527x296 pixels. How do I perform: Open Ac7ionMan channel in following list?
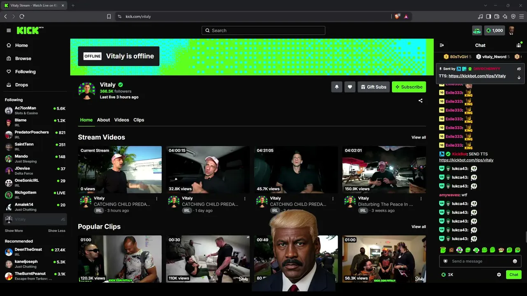pyautogui.click(x=35, y=110)
